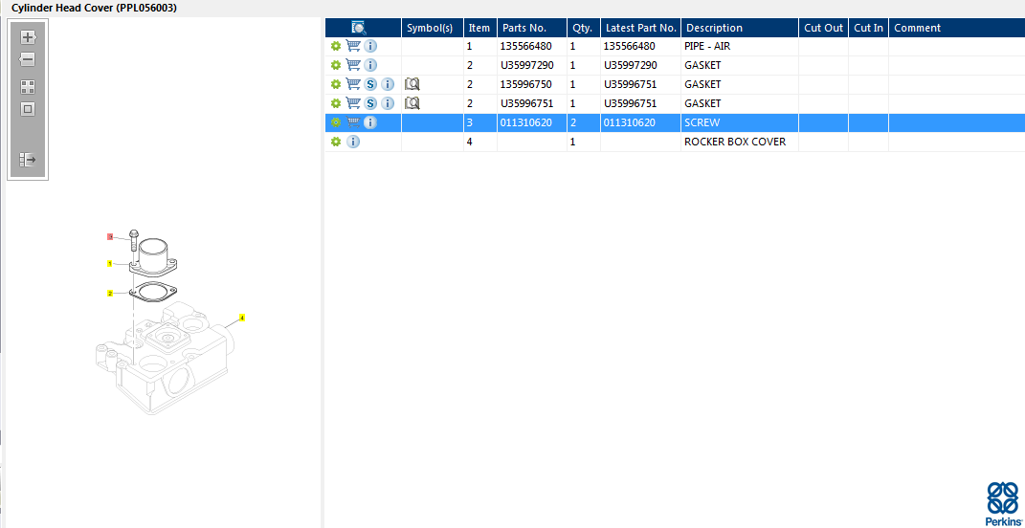Select the ROCKER BOX COVER description
This screenshot has width=1025, height=528.
740,142
